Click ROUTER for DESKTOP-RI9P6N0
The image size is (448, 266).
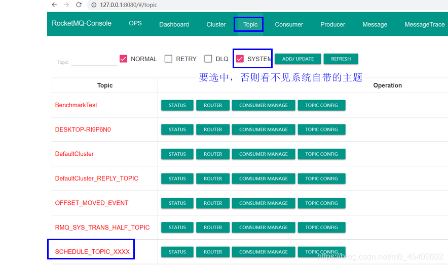pyautogui.click(x=213, y=129)
